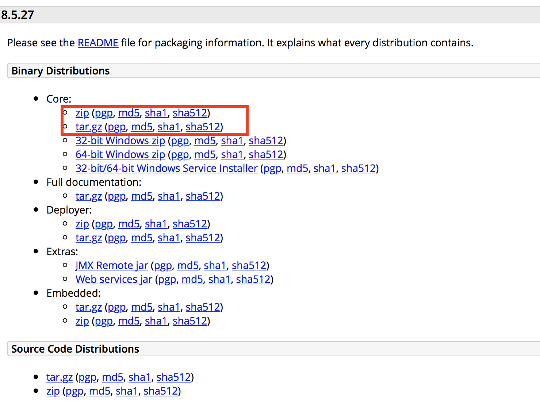Image resolution: width=540 pixels, height=407 pixels.
Task: Download Full documentation tar.gz
Action: (x=89, y=196)
